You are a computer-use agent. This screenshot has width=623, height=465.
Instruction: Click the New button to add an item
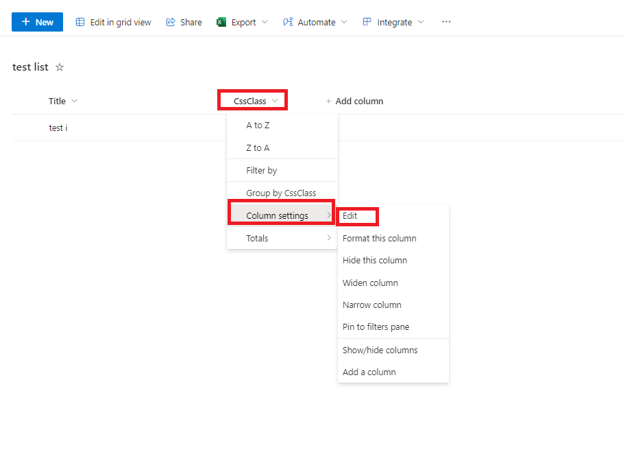click(x=37, y=22)
